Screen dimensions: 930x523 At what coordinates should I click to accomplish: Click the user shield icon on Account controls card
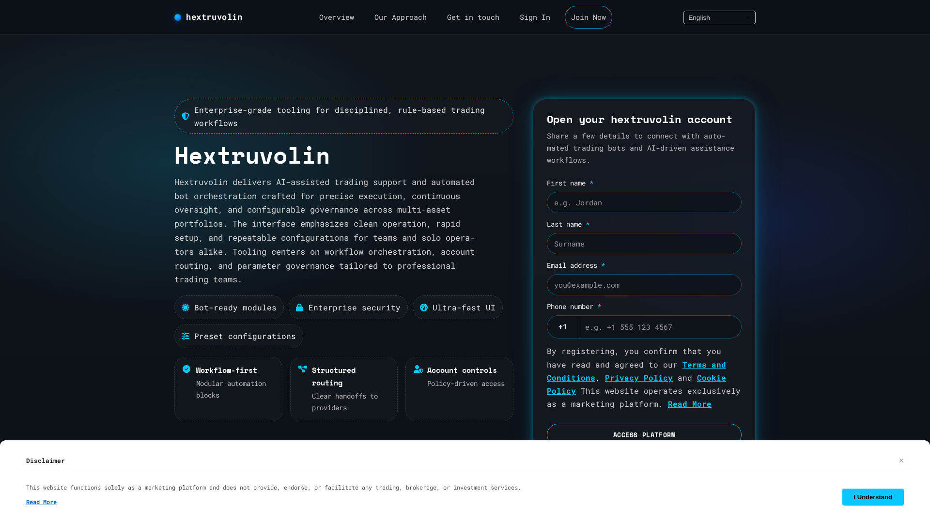click(418, 369)
